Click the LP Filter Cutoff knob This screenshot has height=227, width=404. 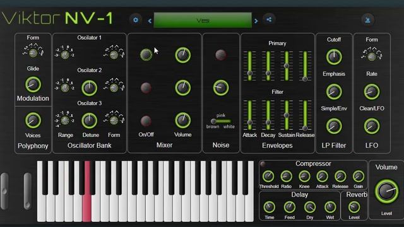pos(334,57)
